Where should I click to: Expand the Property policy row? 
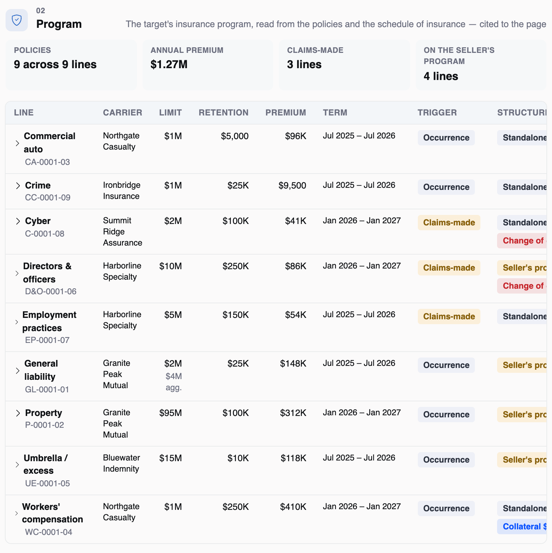click(18, 413)
